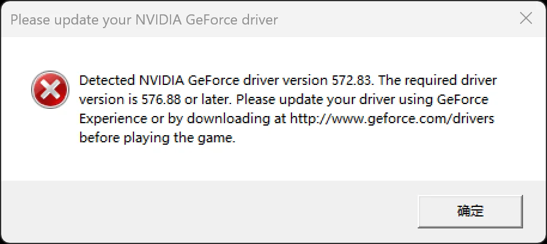Click the detected version number 572.83

pos(351,81)
